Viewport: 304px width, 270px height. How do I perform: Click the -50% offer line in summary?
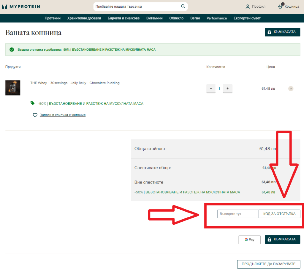(187, 192)
